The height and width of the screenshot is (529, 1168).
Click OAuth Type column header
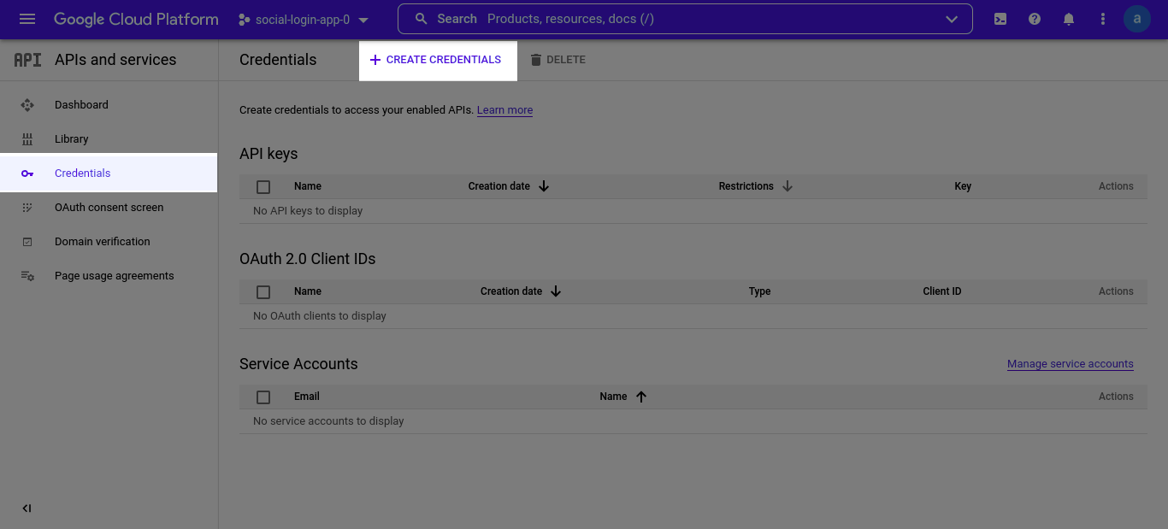(760, 291)
